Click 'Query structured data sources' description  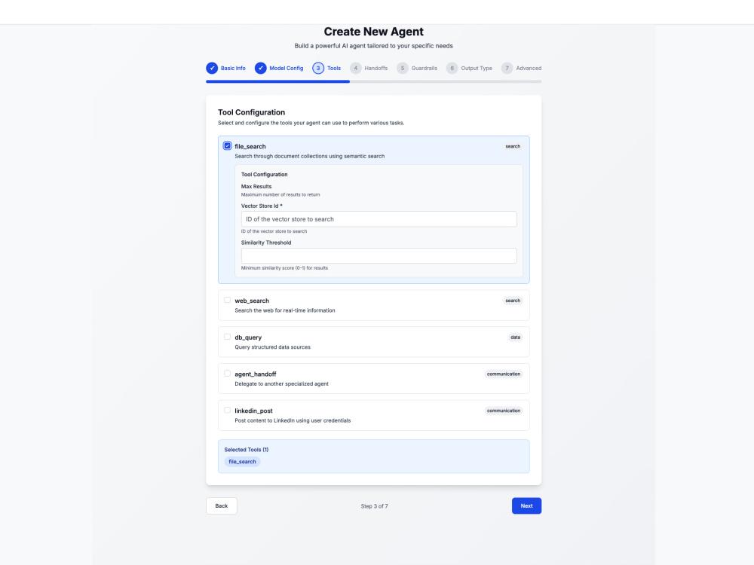pos(273,347)
